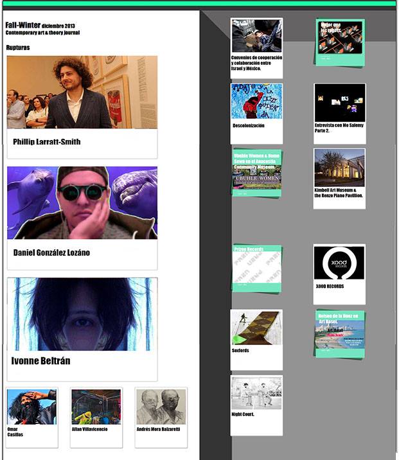The image size is (399, 460).
Task: Click the Phillip Larratt-Smith name link
Action: 47,142
